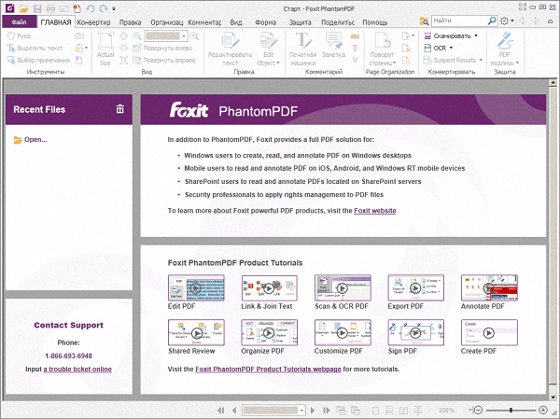Click Повернуть вправо rotate right
Image resolution: width=560 pixels, height=419 pixels.
[163, 60]
